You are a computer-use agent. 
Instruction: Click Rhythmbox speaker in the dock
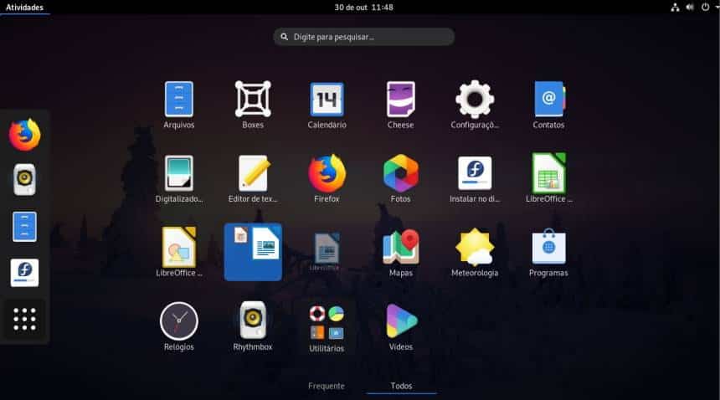25,179
